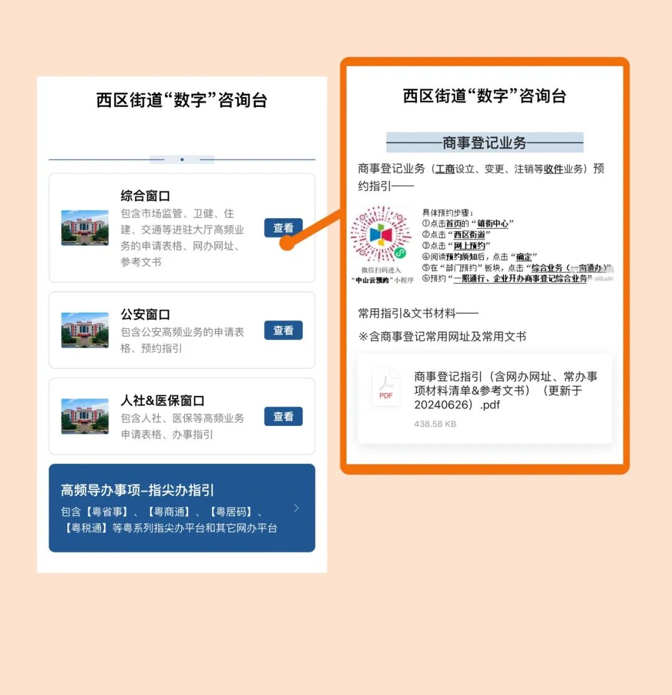Click 查看 beside 人社&医保窗口 section

283,416
